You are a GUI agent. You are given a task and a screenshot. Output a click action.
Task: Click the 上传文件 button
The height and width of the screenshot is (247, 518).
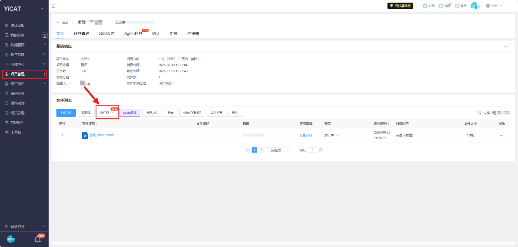[66, 113]
